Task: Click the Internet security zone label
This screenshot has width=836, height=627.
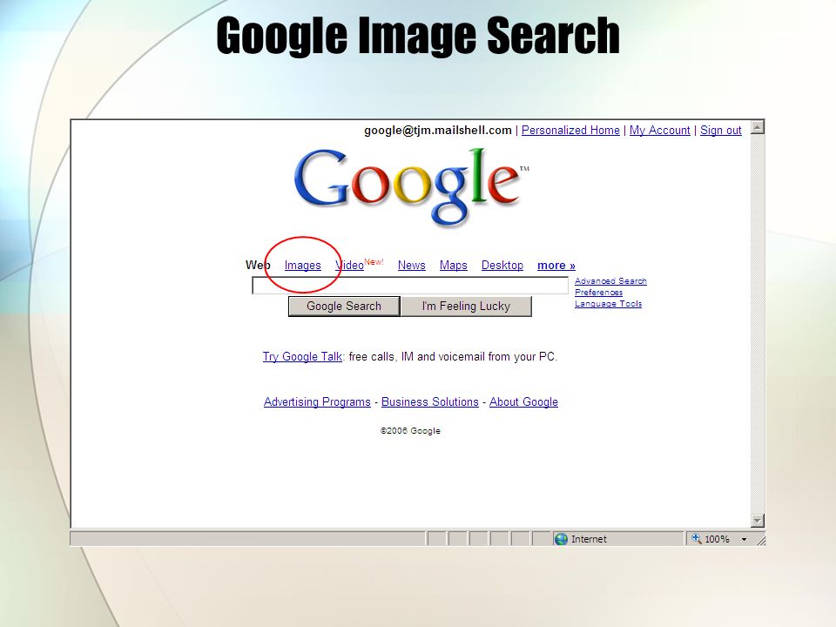Action: point(589,539)
